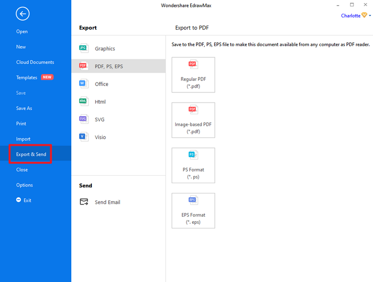Viewport: 373px width, 282px height.
Task: Export in PS Format (*.ps)
Action: pos(193,165)
